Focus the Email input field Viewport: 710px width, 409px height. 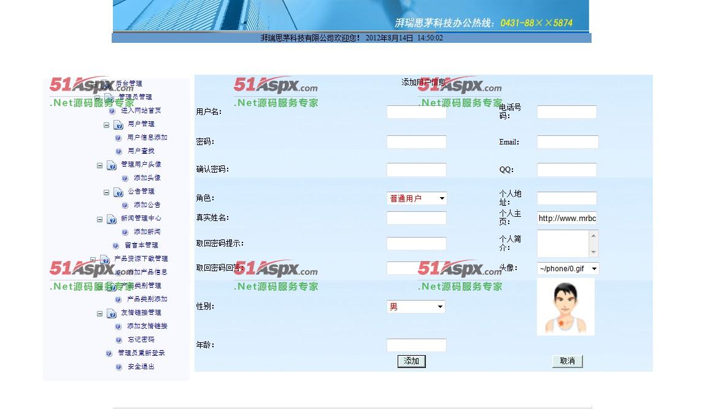[568, 142]
